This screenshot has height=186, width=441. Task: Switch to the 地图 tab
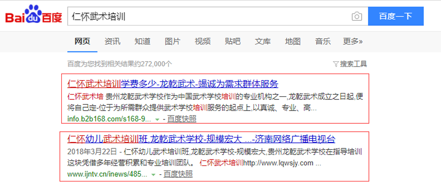293,42
